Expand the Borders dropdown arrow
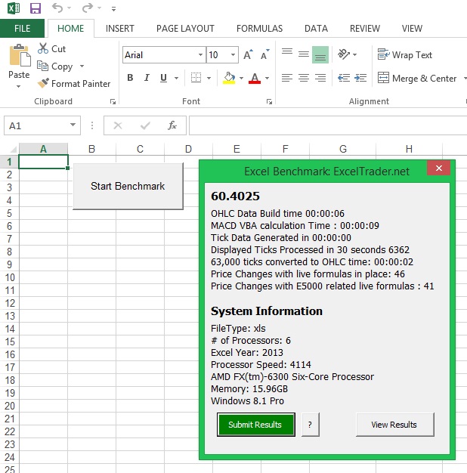The height and width of the screenshot is (473, 467). [209, 78]
